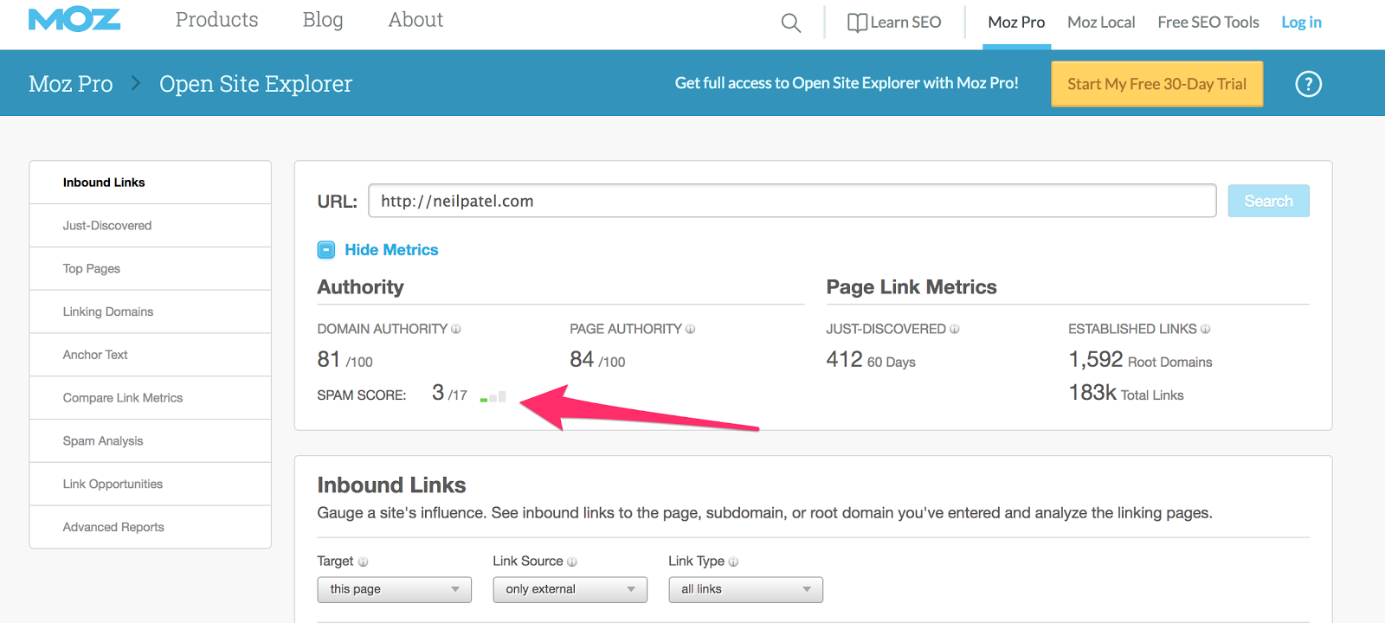Viewport: 1385px width, 623px height.
Task: Click info icon next to Just-Discovered
Action: (x=955, y=329)
